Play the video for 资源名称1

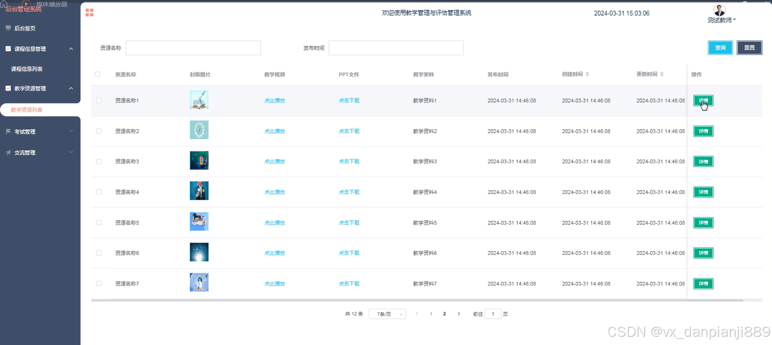coord(275,101)
